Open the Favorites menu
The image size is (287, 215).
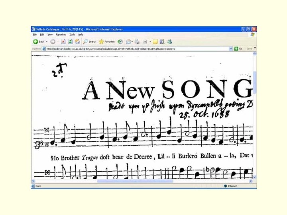point(61,35)
